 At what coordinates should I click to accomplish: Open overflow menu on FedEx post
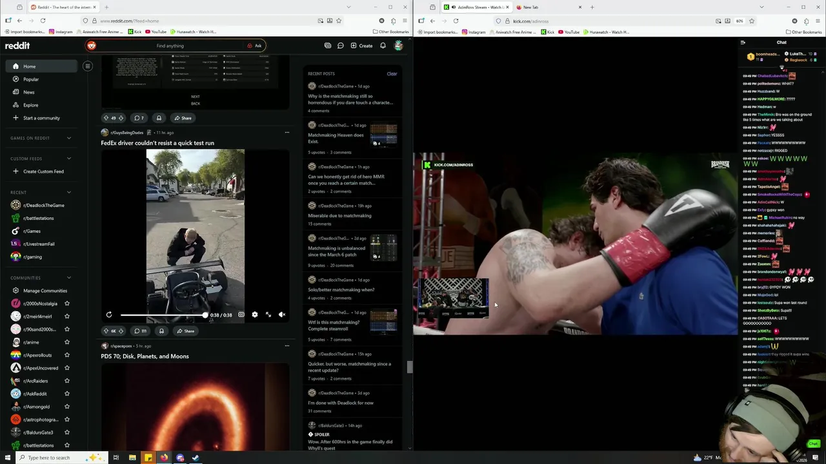pyautogui.click(x=287, y=132)
